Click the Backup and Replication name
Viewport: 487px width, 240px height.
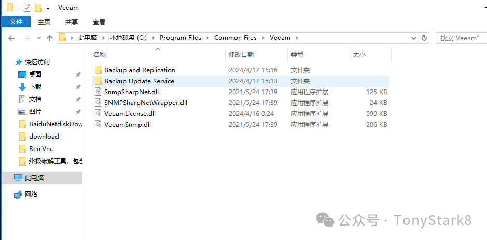click(x=140, y=70)
